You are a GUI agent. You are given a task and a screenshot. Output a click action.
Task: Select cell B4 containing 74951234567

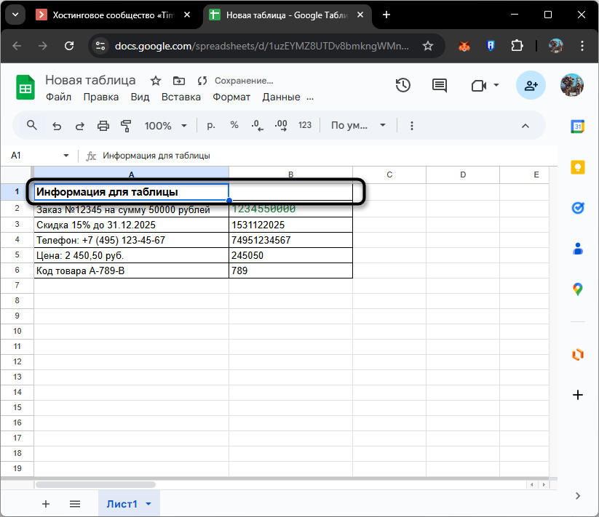[x=290, y=240]
